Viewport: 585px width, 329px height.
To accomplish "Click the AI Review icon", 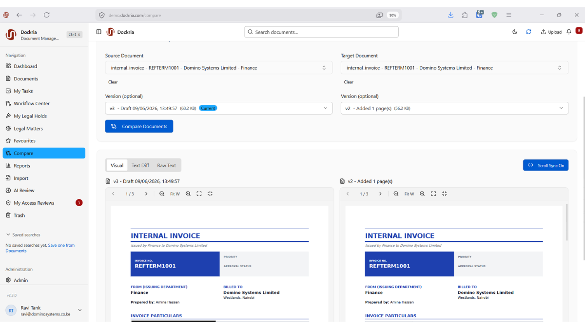I will 8,191.
